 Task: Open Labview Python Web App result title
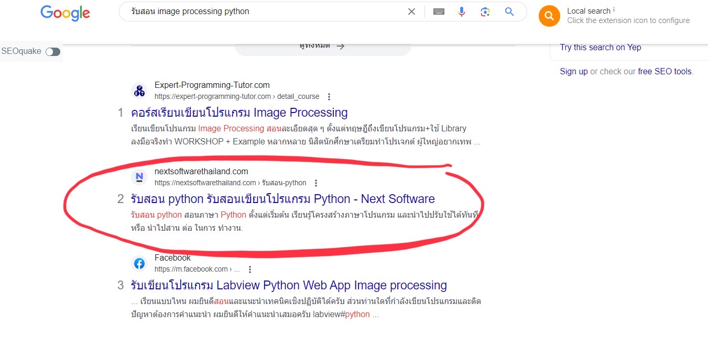pos(289,286)
